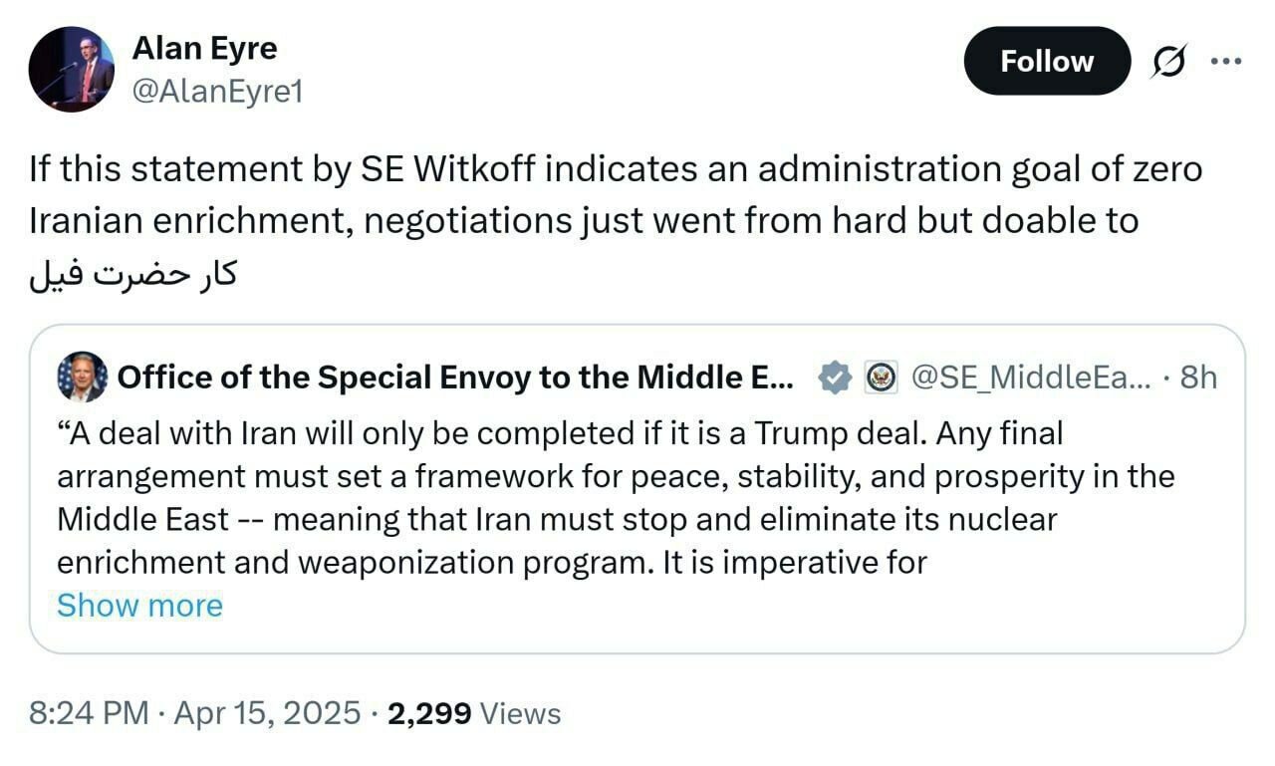Open Alan Eyre's profile picture
The height and width of the screenshot is (766, 1275).
click(71, 70)
